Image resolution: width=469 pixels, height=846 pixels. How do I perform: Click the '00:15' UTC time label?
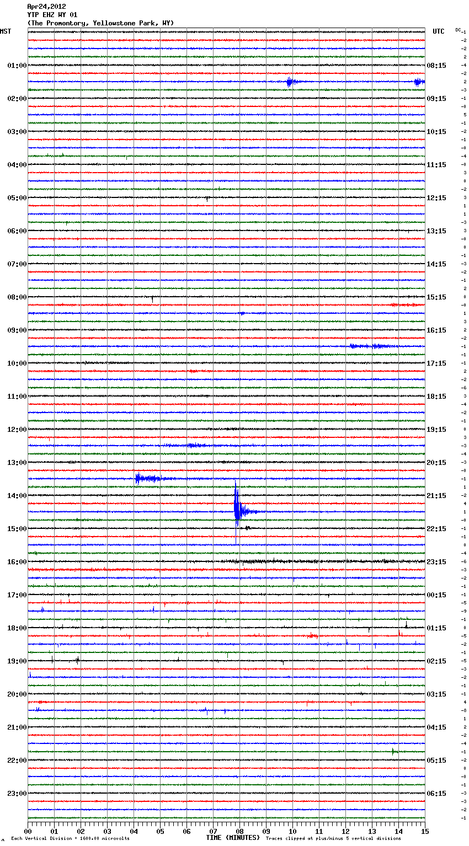(x=436, y=595)
